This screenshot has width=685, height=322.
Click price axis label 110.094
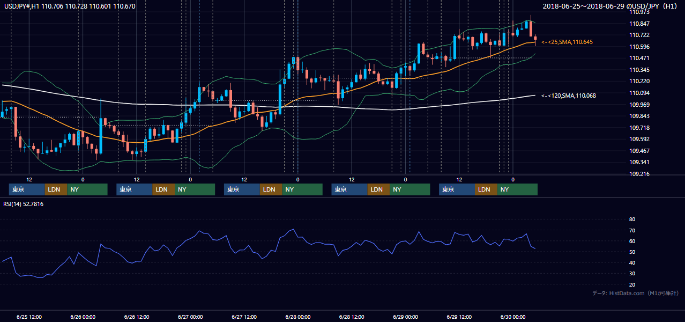tap(640, 93)
